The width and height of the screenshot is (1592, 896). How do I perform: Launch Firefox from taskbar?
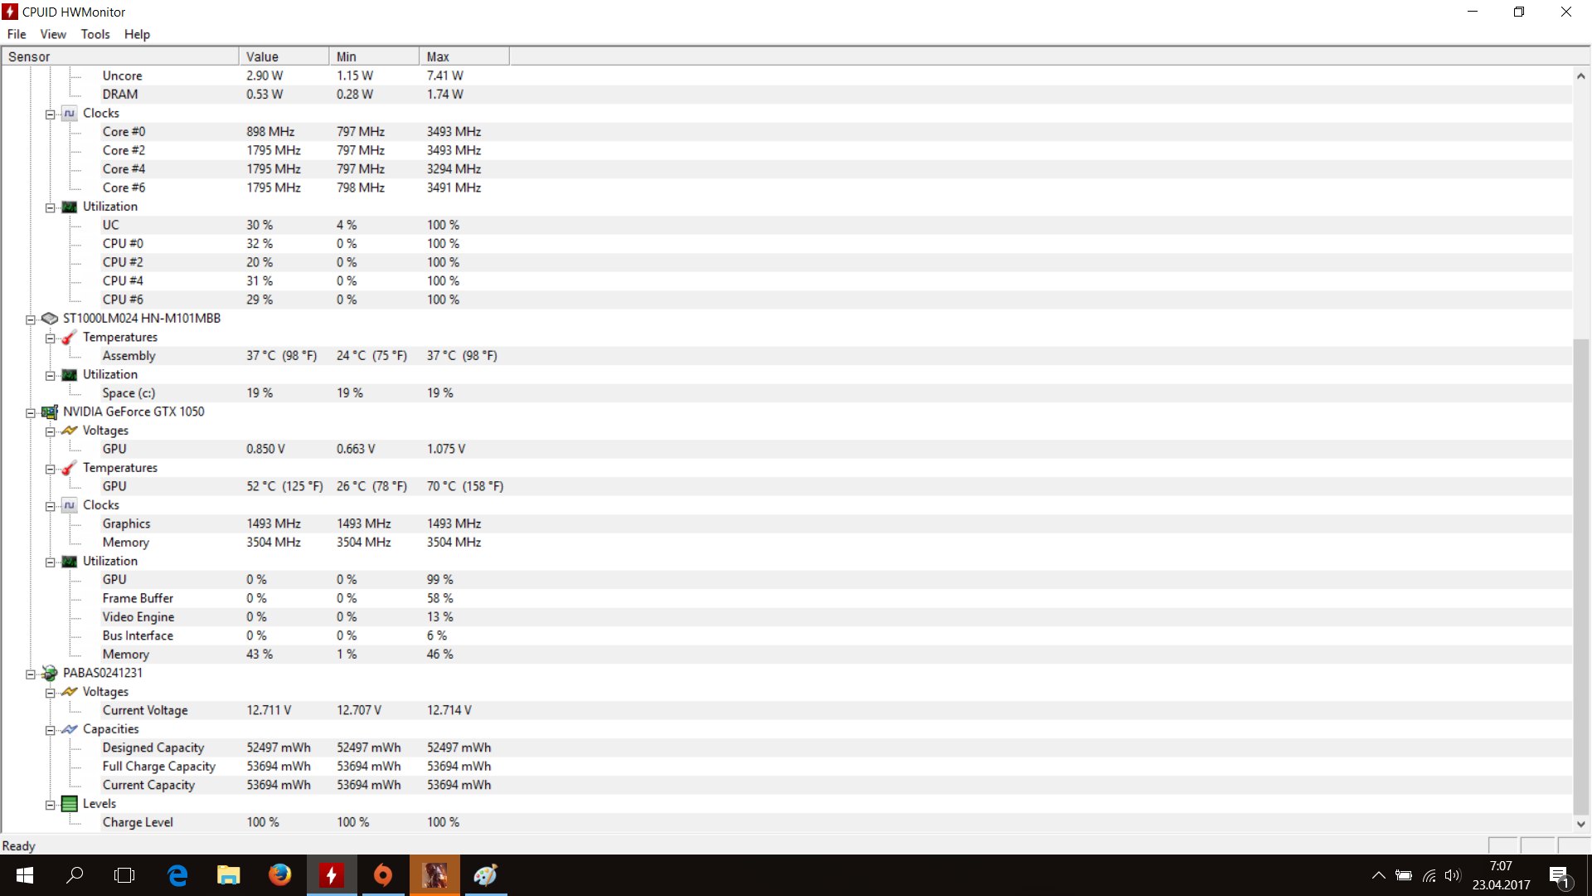coord(280,875)
